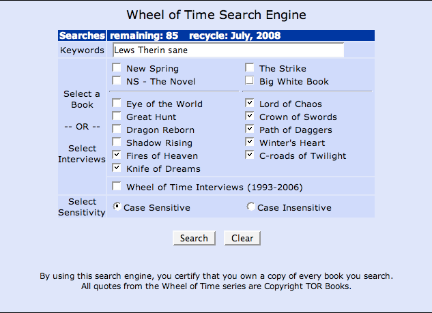Check the New Spring checkbox
432x313 pixels.
pos(117,68)
